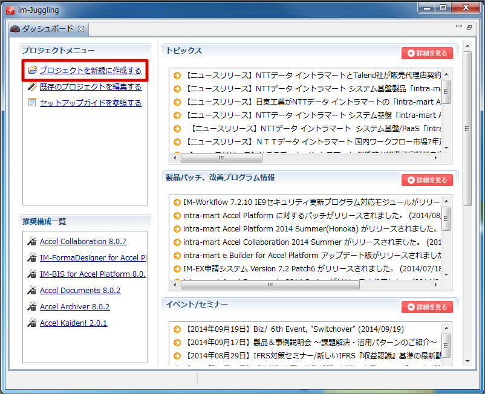The image size is (485, 394).
Task: Click 詳細を見る button in トピックス section
Action: (427, 53)
